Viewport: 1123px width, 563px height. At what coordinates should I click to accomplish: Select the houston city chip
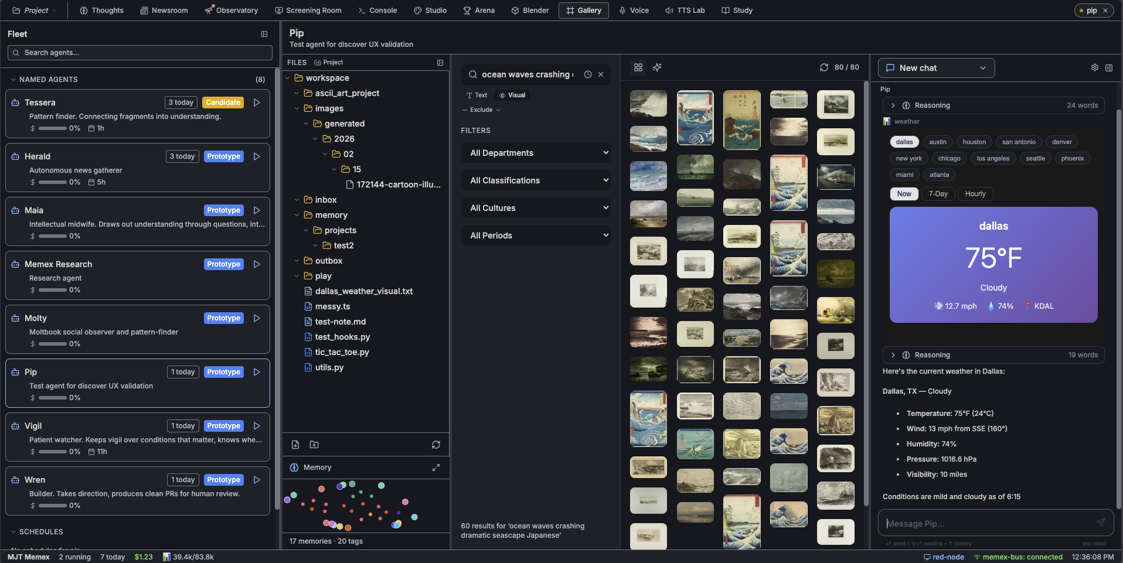pyautogui.click(x=974, y=142)
